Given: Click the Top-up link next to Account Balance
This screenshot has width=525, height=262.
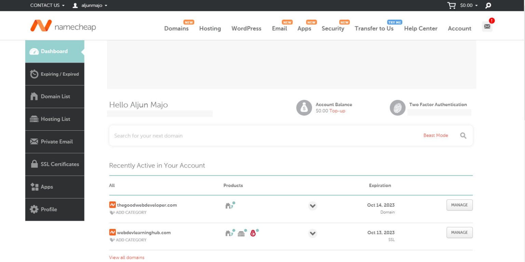Looking at the screenshot, I should click(x=338, y=111).
